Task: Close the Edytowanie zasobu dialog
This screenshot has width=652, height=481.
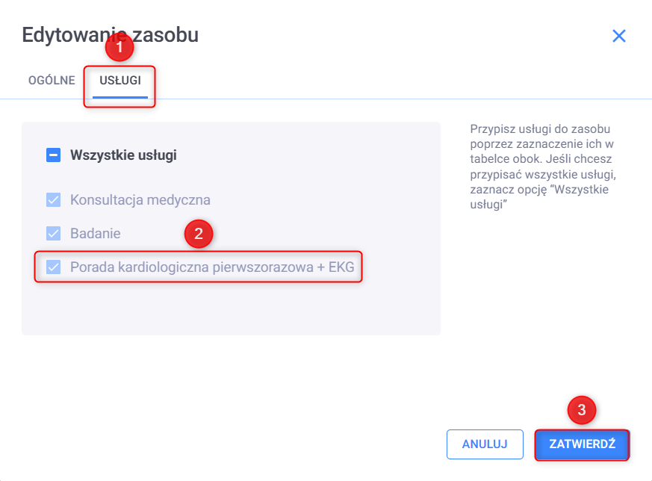Action: (618, 36)
